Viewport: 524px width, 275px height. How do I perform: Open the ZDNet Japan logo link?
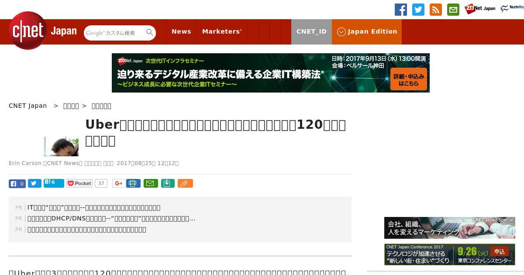click(x=480, y=9)
